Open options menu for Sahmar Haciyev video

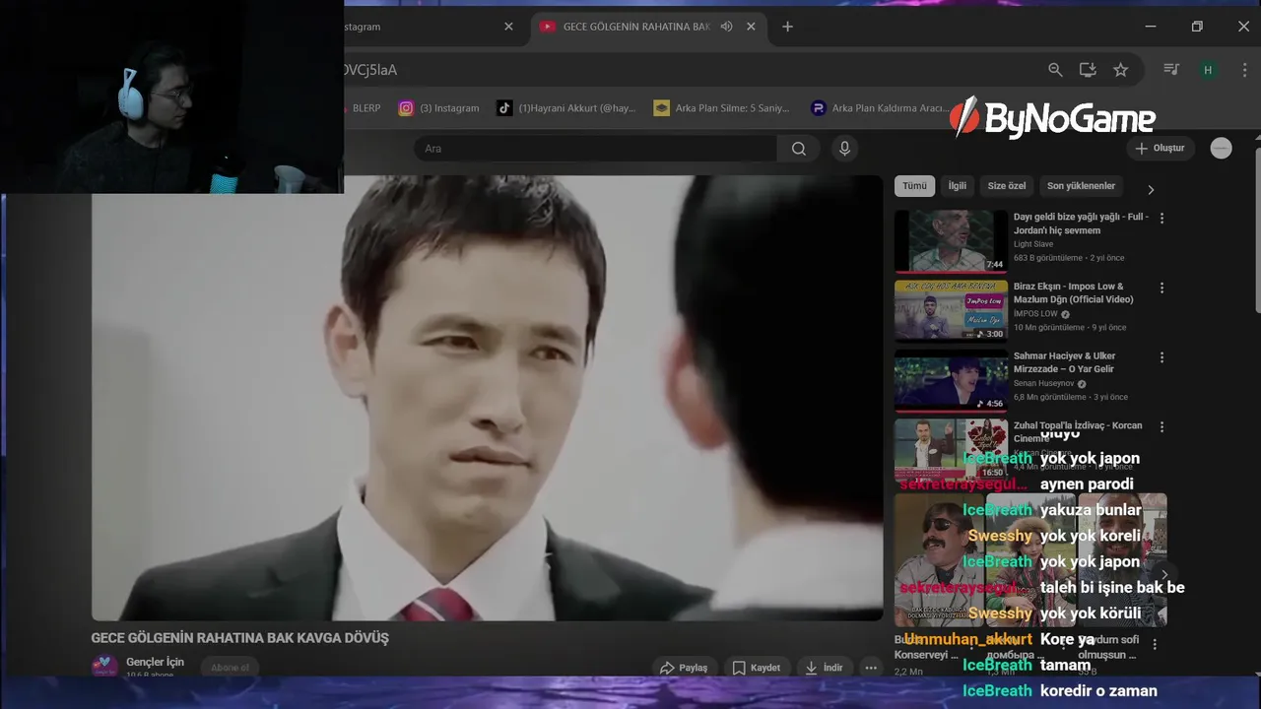[x=1161, y=358]
